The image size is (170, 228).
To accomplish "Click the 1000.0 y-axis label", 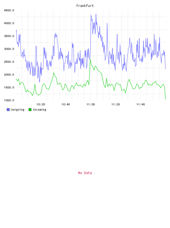I will [x=9, y=100].
